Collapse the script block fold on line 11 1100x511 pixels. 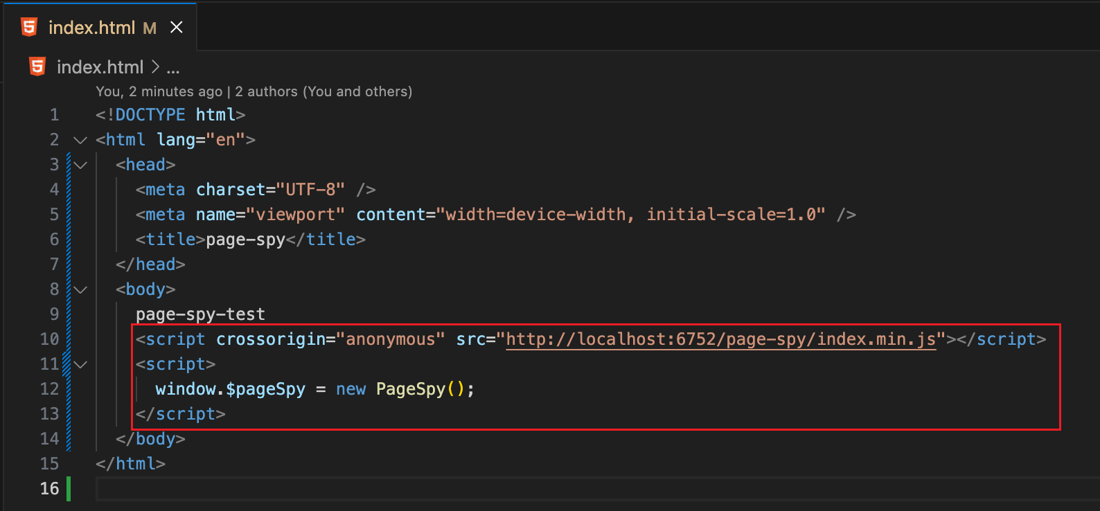tap(80, 364)
